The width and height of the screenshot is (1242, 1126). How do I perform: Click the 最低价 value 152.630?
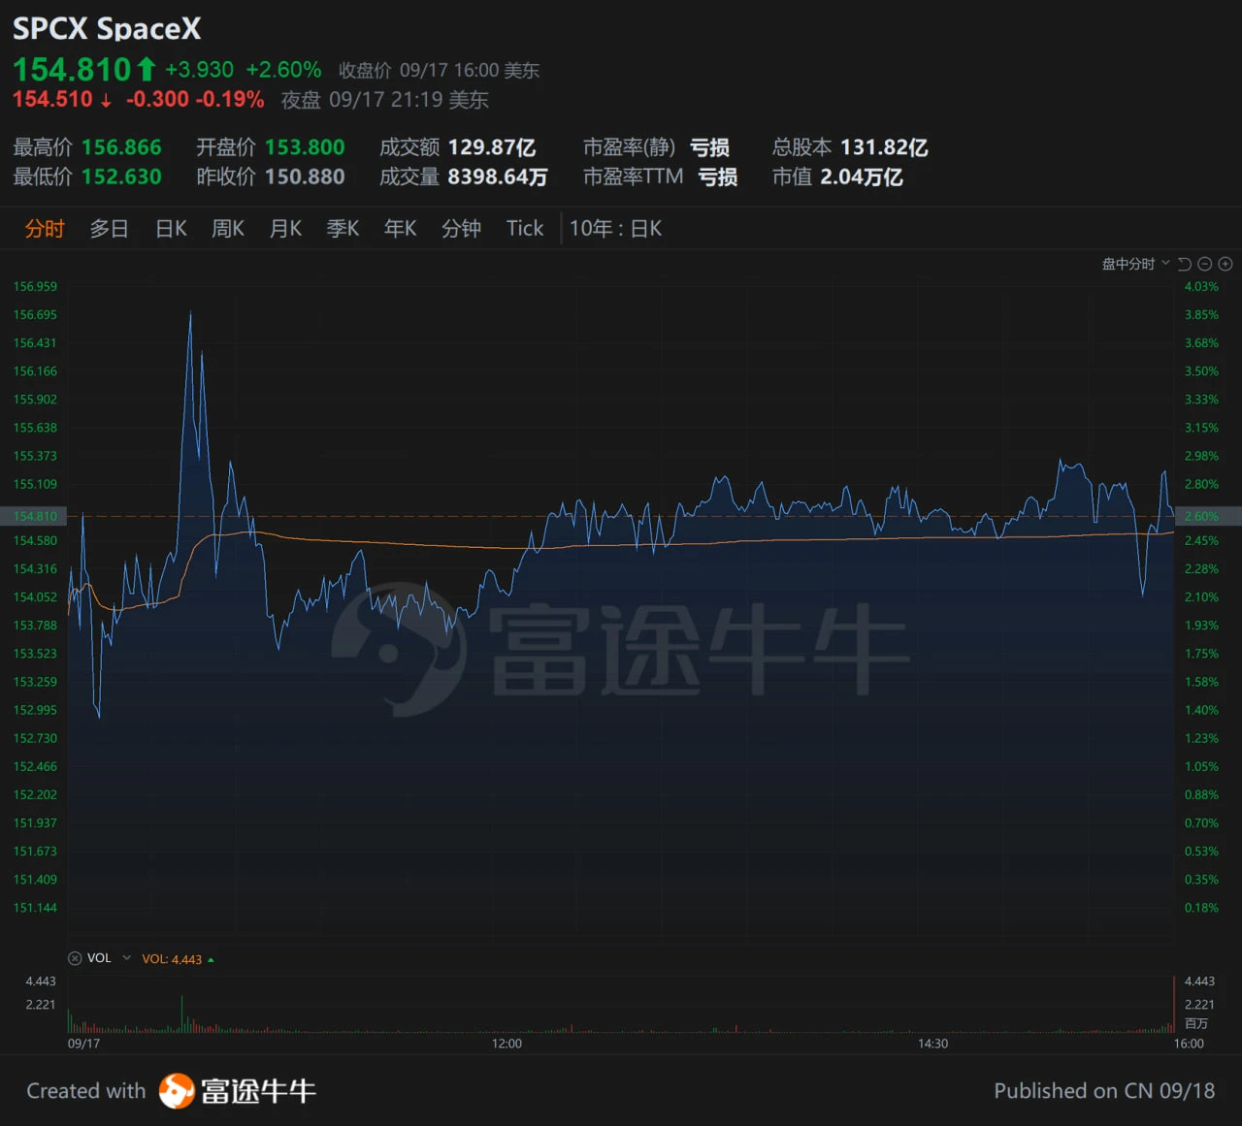click(x=121, y=177)
